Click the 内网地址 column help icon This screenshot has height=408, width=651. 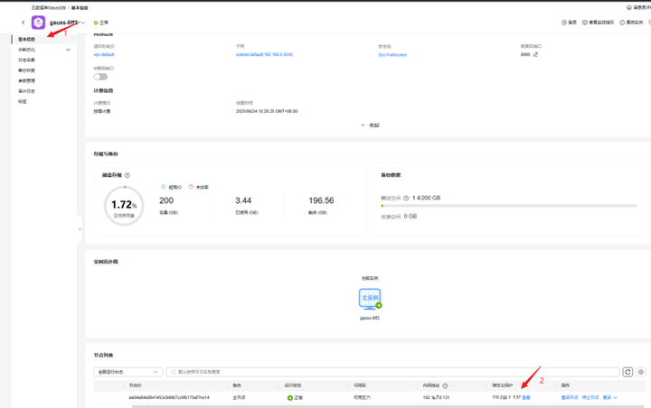tap(445, 385)
